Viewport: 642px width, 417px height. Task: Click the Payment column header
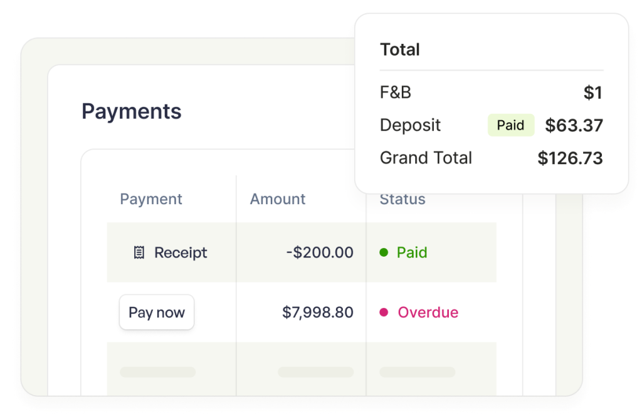(x=151, y=199)
